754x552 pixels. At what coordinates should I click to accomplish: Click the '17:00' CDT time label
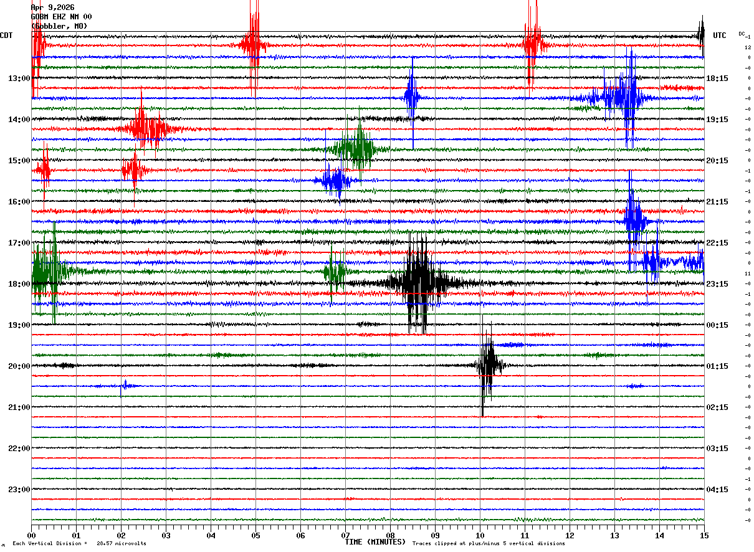click(x=19, y=243)
